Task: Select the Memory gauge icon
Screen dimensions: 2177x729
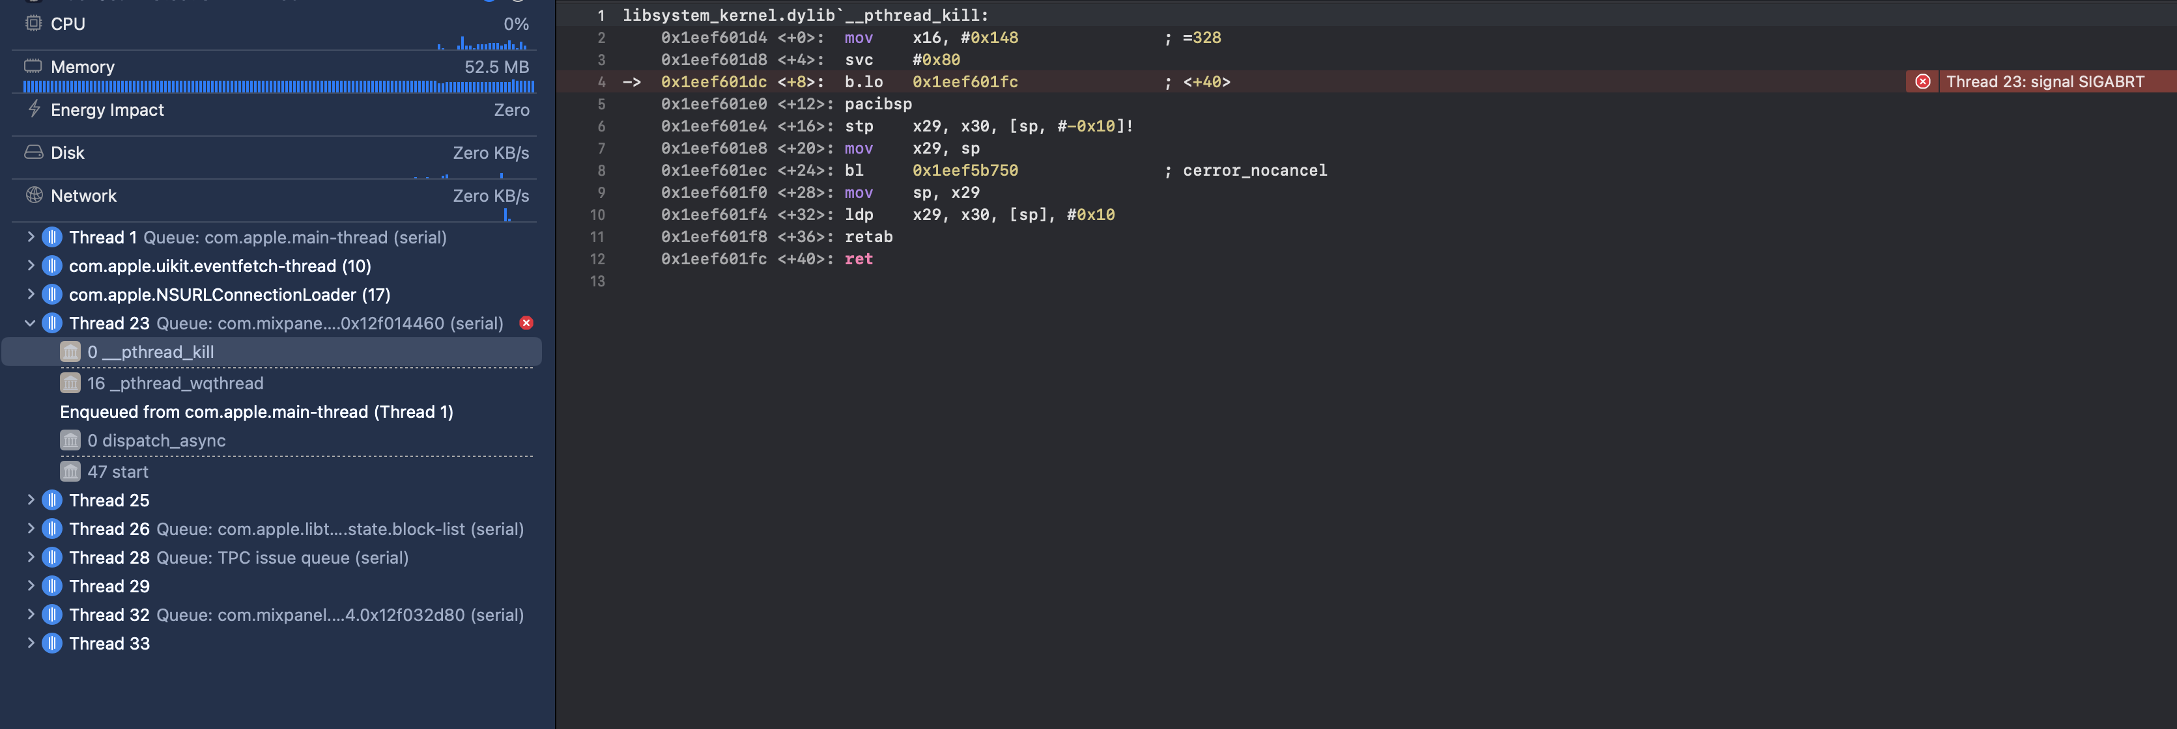Action: (x=33, y=66)
